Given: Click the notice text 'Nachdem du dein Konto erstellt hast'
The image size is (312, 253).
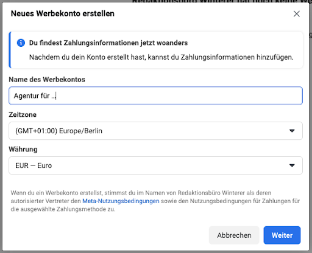Looking at the screenshot, I should coord(88,57).
